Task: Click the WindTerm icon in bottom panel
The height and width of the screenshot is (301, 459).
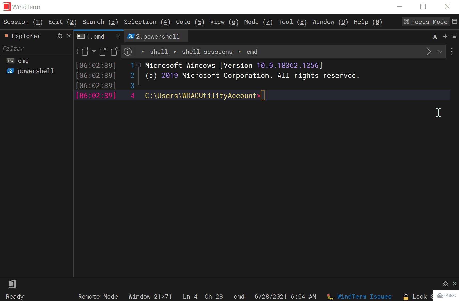Action: coord(12,284)
